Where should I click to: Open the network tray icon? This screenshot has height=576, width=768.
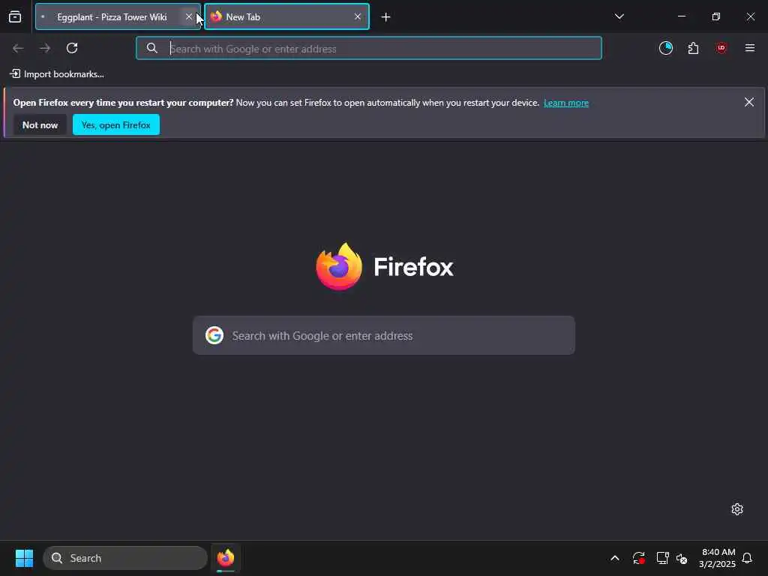pyautogui.click(x=662, y=558)
